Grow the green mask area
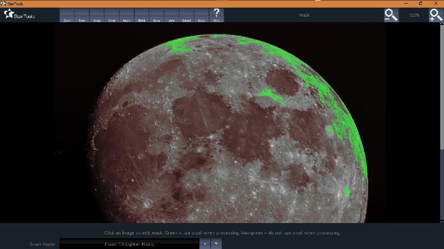The image size is (444, 249). pyautogui.click(x=156, y=15)
